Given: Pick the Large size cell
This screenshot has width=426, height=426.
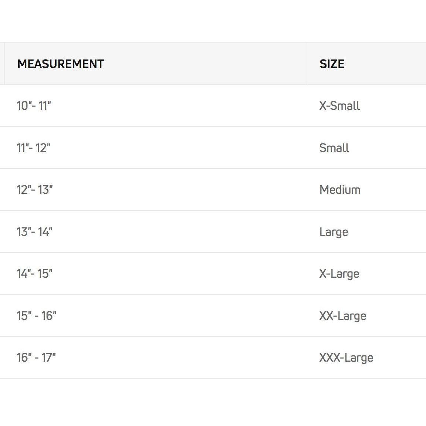Looking at the screenshot, I should click(x=334, y=232).
